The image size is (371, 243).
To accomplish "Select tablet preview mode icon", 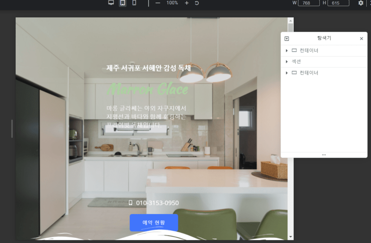I will point(122,3).
